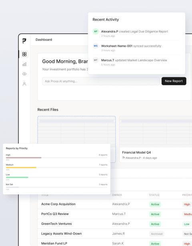Open the bar chart analytics icon

click(x=24, y=64)
